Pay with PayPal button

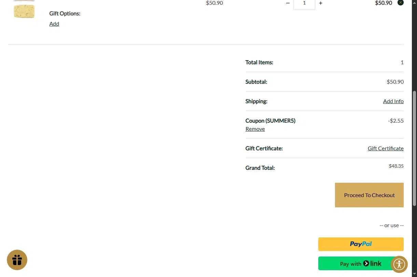(361, 244)
